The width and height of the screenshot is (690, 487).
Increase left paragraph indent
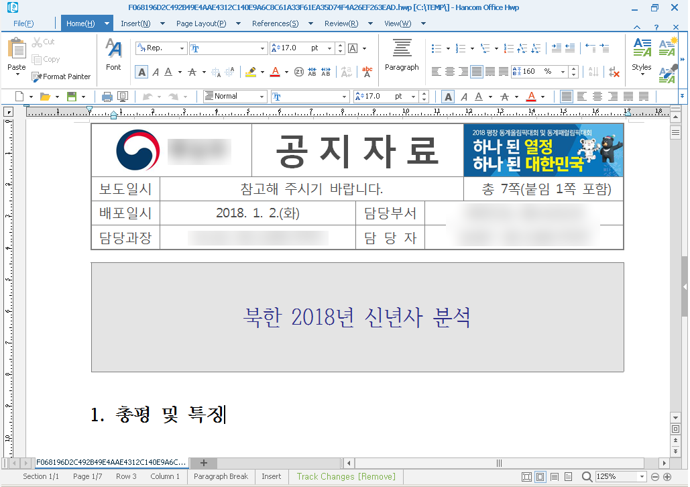(x=557, y=48)
